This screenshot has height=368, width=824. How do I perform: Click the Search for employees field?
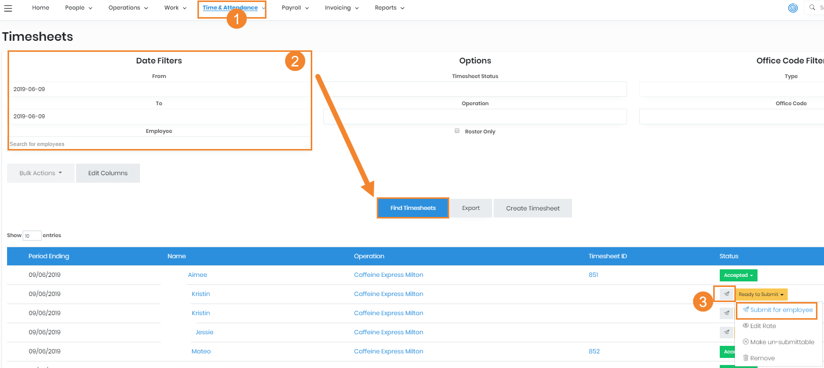click(x=159, y=144)
